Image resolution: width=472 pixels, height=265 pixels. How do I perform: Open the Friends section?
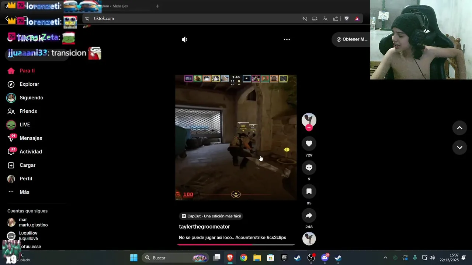click(28, 111)
